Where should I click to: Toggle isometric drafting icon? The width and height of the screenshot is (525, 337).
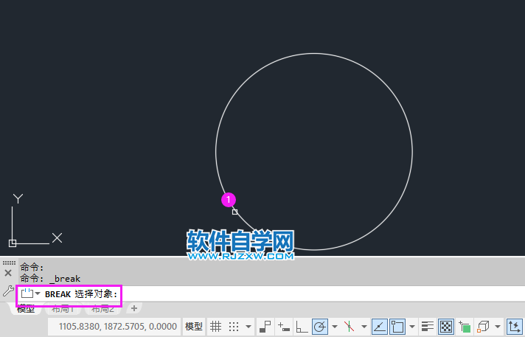(x=349, y=326)
